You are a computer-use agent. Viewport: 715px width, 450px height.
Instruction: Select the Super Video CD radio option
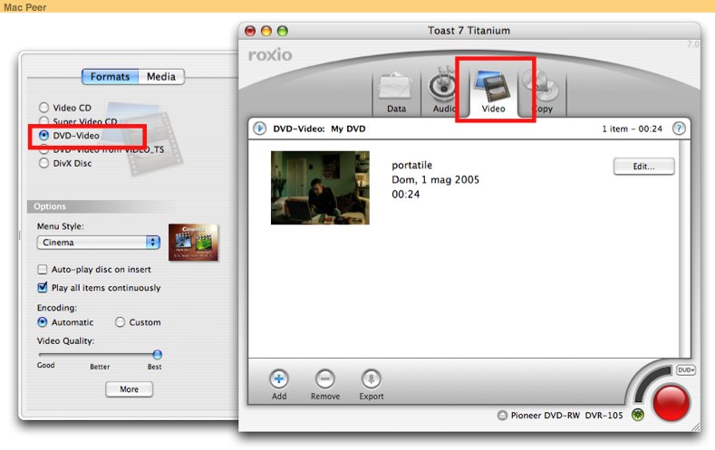click(43, 121)
